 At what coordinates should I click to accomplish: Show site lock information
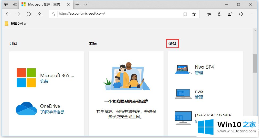click(53, 14)
